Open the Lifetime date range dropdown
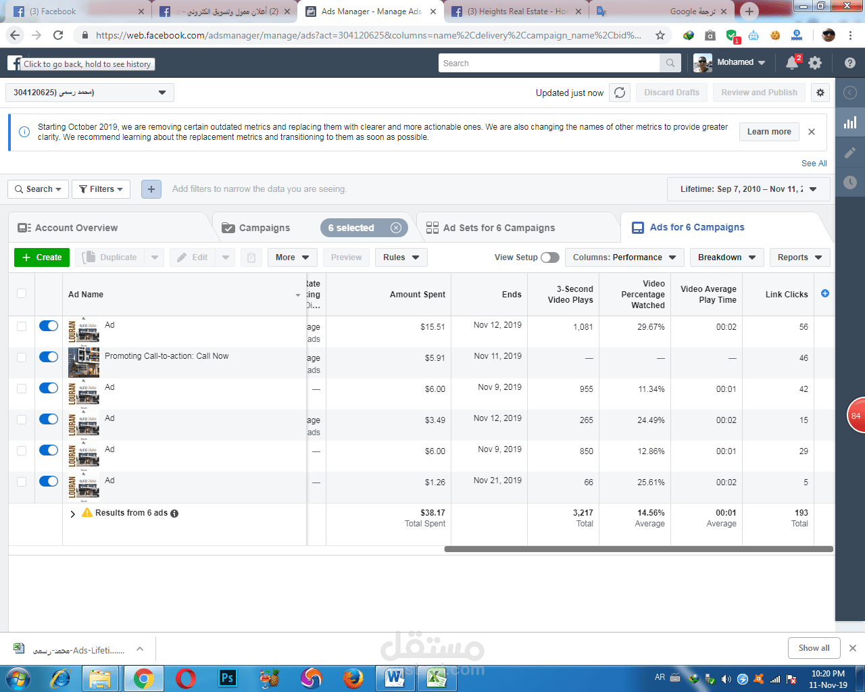 (x=749, y=189)
